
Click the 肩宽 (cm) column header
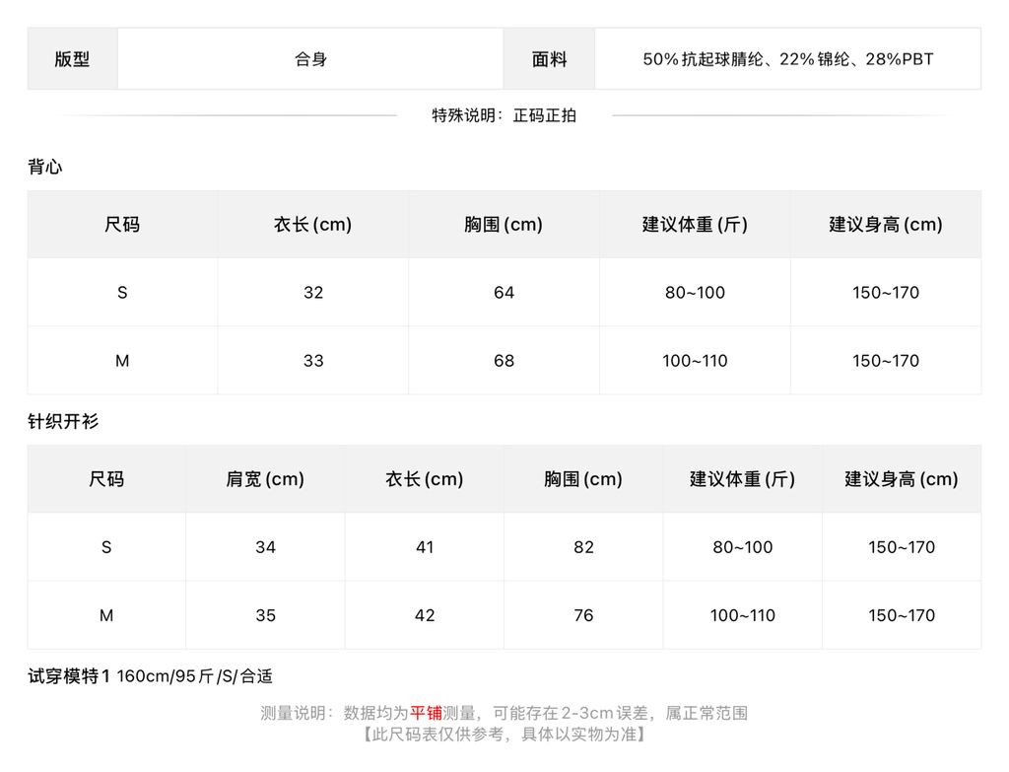[265, 479]
